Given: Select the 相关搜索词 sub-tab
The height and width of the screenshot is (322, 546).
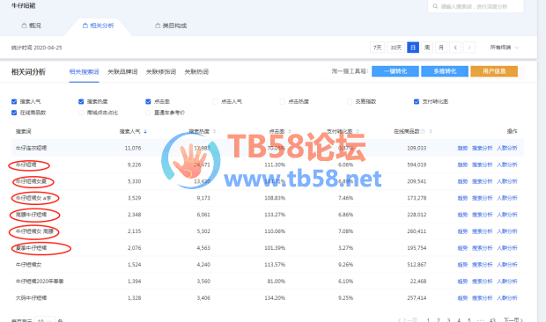Looking at the screenshot, I should point(84,71).
